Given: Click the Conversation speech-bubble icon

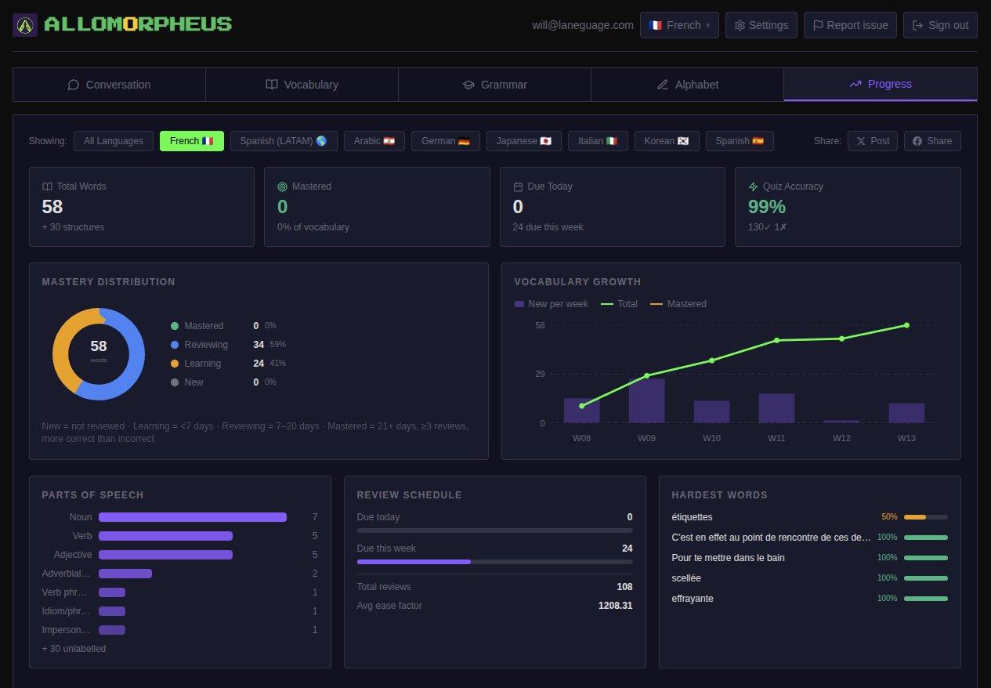Looking at the screenshot, I should 74,85.
